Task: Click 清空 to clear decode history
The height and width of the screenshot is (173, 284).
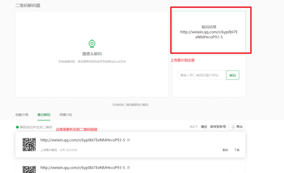Action: (x=204, y=127)
